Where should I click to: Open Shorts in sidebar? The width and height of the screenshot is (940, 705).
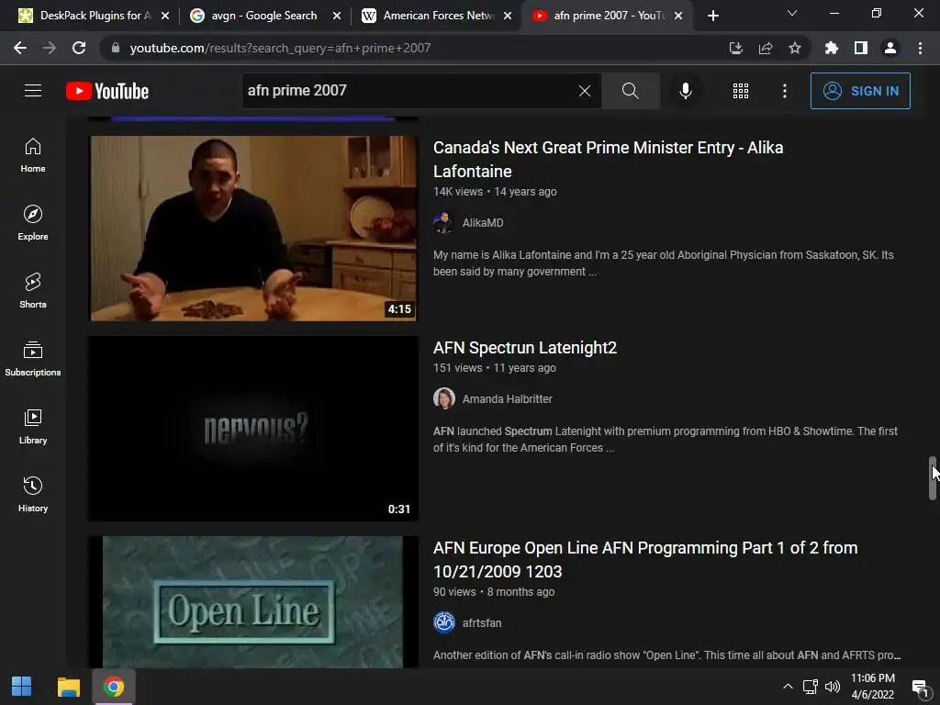(x=33, y=290)
